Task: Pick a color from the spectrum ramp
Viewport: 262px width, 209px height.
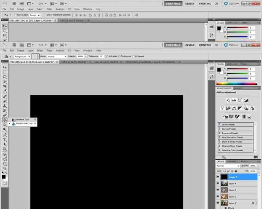Action: (237, 84)
